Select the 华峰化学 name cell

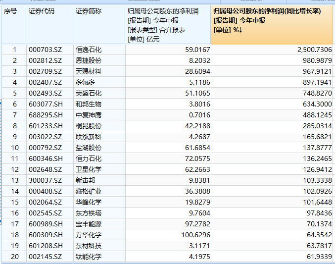tap(99, 203)
